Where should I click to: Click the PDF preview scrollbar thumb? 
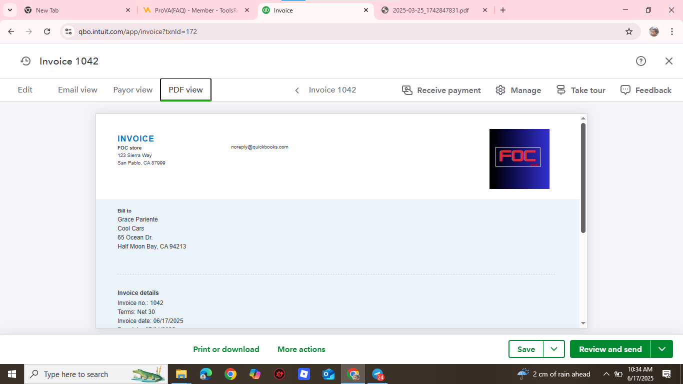583,178
